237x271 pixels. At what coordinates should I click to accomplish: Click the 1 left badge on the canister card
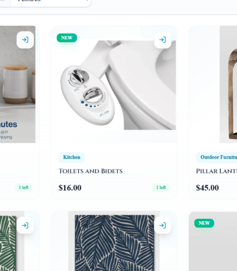point(24,188)
